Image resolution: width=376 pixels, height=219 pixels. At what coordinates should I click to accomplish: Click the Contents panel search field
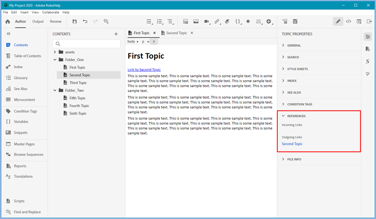click(x=88, y=44)
